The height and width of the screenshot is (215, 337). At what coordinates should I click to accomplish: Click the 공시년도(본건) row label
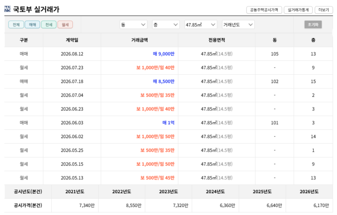click(x=28, y=191)
